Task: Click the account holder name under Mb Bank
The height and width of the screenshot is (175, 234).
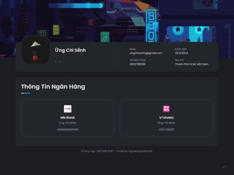Action: pos(68,123)
